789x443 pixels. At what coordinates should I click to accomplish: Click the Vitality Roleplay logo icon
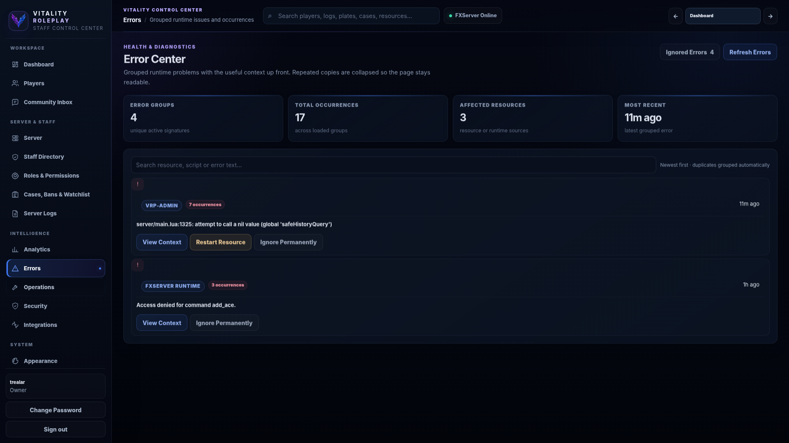[x=18, y=21]
